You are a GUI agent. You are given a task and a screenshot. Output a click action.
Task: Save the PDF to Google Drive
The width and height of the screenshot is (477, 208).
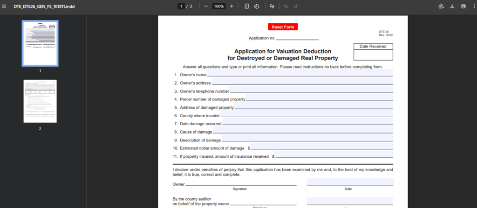[441, 6]
